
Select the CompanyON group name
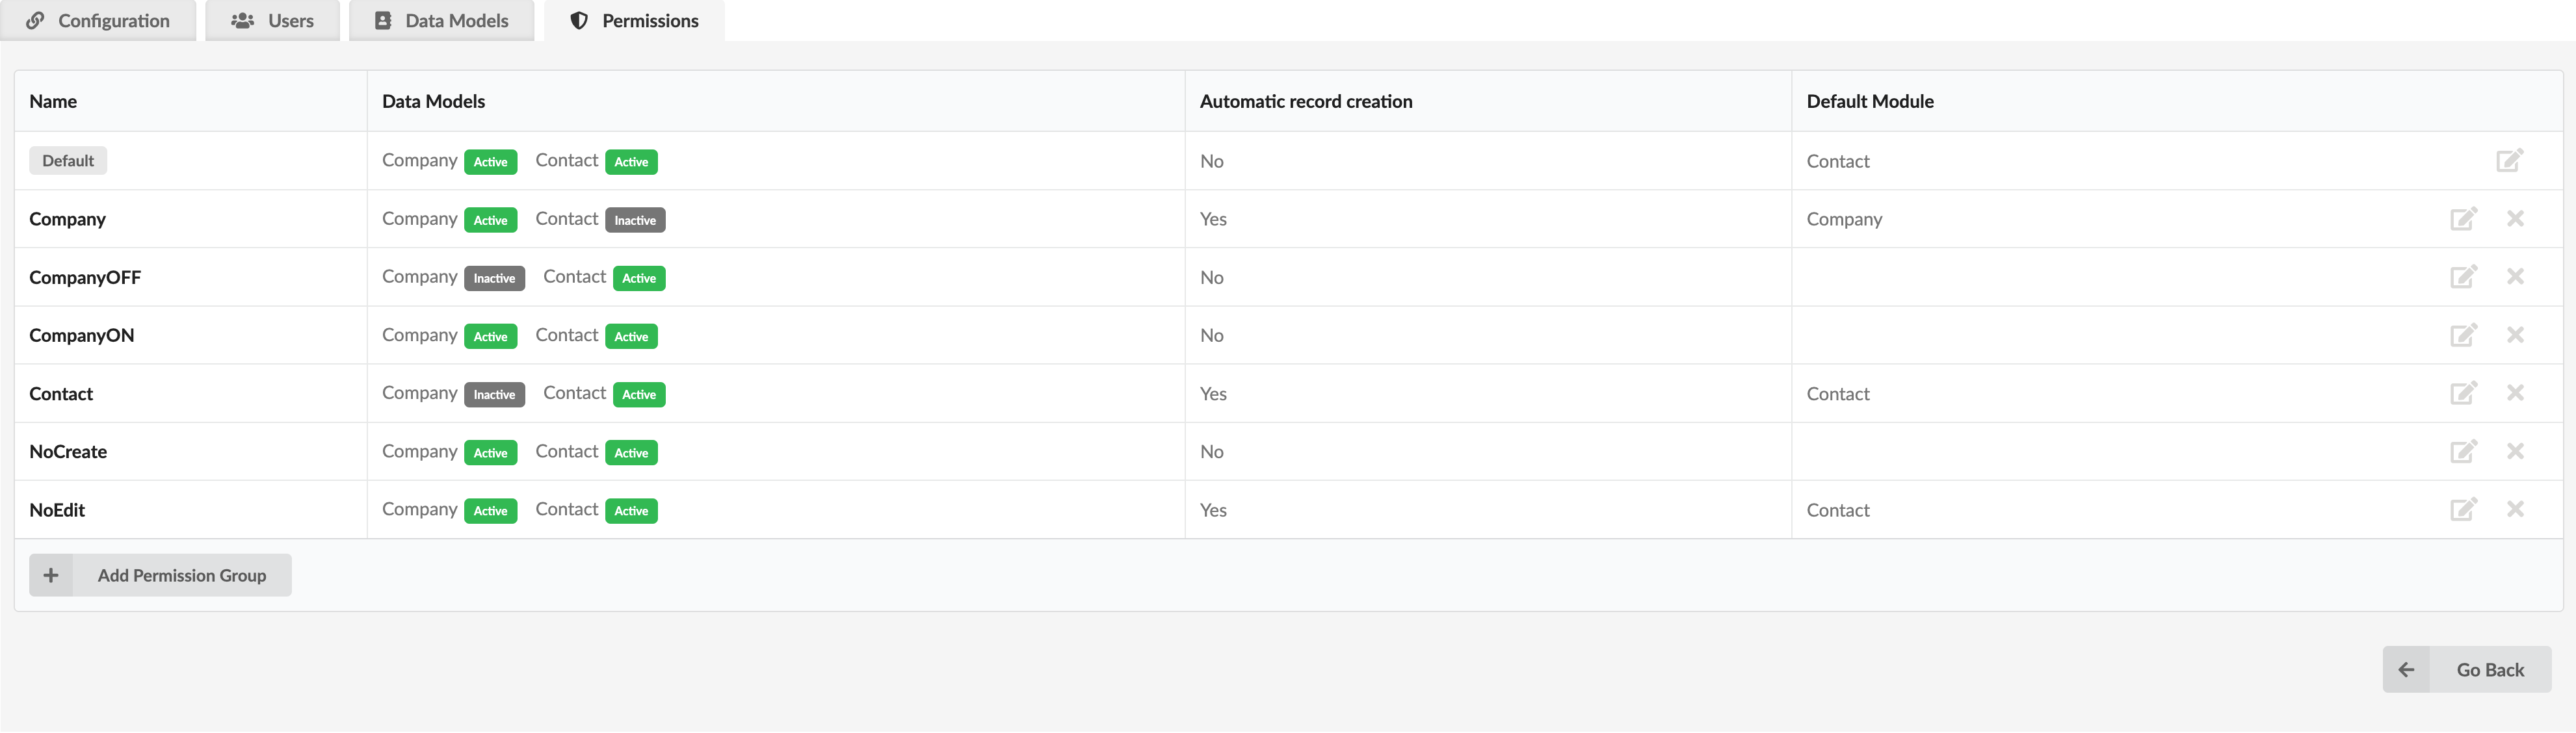81,335
